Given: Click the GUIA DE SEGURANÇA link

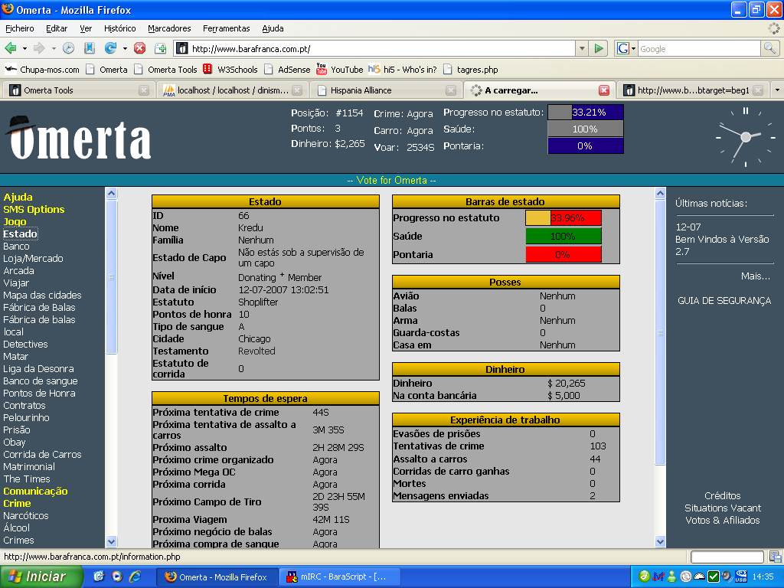Looking at the screenshot, I should point(724,301).
